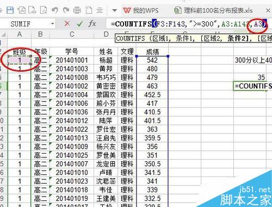
Task: Click the score cell 410.5
Action: click(152, 112)
